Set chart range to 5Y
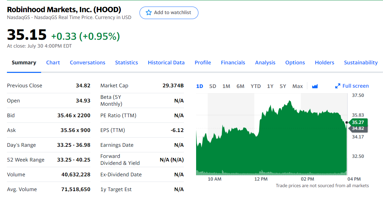This screenshot has width=383, height=198. 283,86
